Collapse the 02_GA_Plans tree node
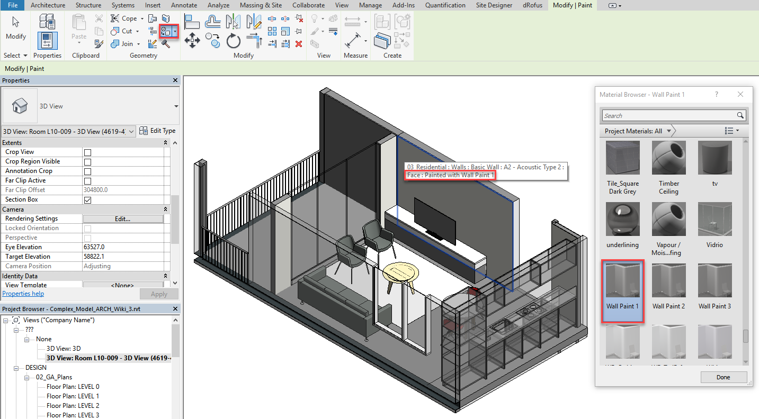Screen dimensions: 759x419 tap(25, 377)
